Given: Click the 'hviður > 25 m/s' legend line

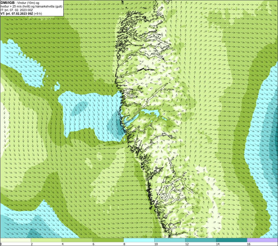Looking at the screenshot, I should click(x=31, y=6).
